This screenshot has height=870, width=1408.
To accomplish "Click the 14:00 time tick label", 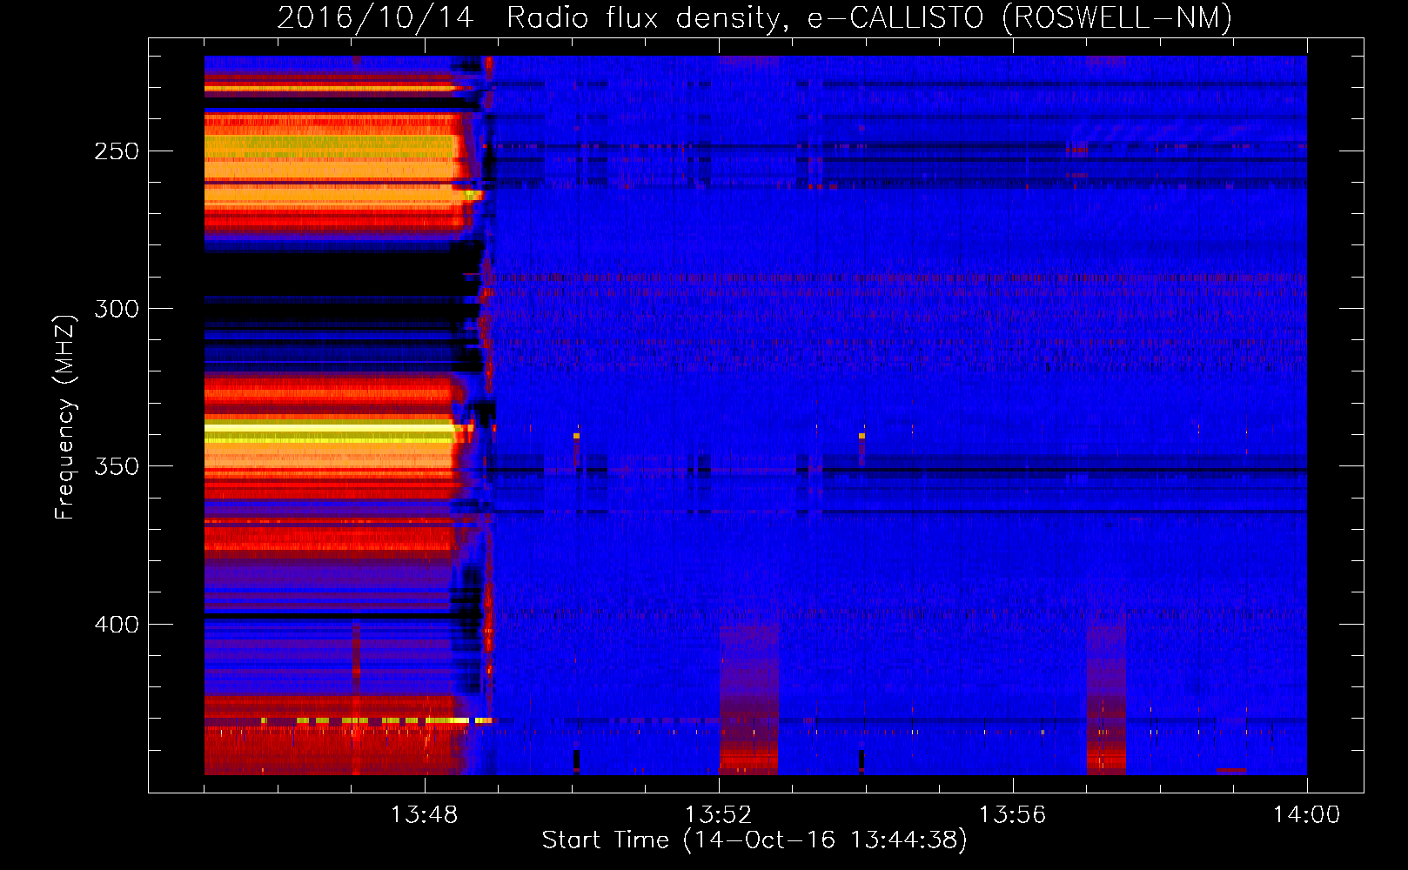I will point(1306,815).
